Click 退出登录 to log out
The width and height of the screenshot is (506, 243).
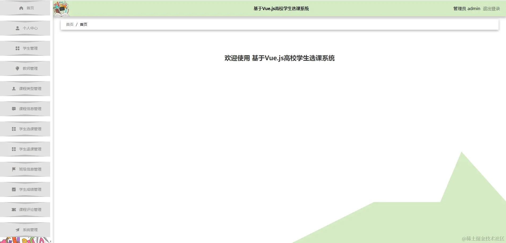(491, 8)
